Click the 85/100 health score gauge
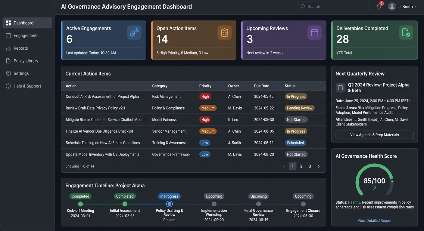The width and height of the screenshot is (424, 231). [x=374, y=181]
